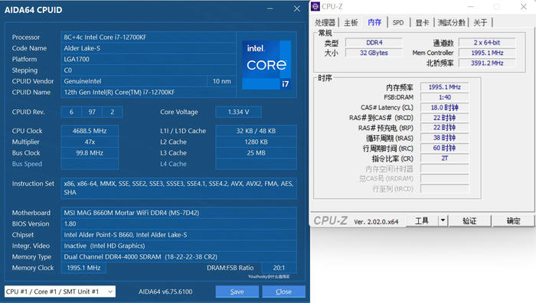
Task: Click the tRAS value '38 时钟' in CPU-Z
Action: tap(444, 138)
